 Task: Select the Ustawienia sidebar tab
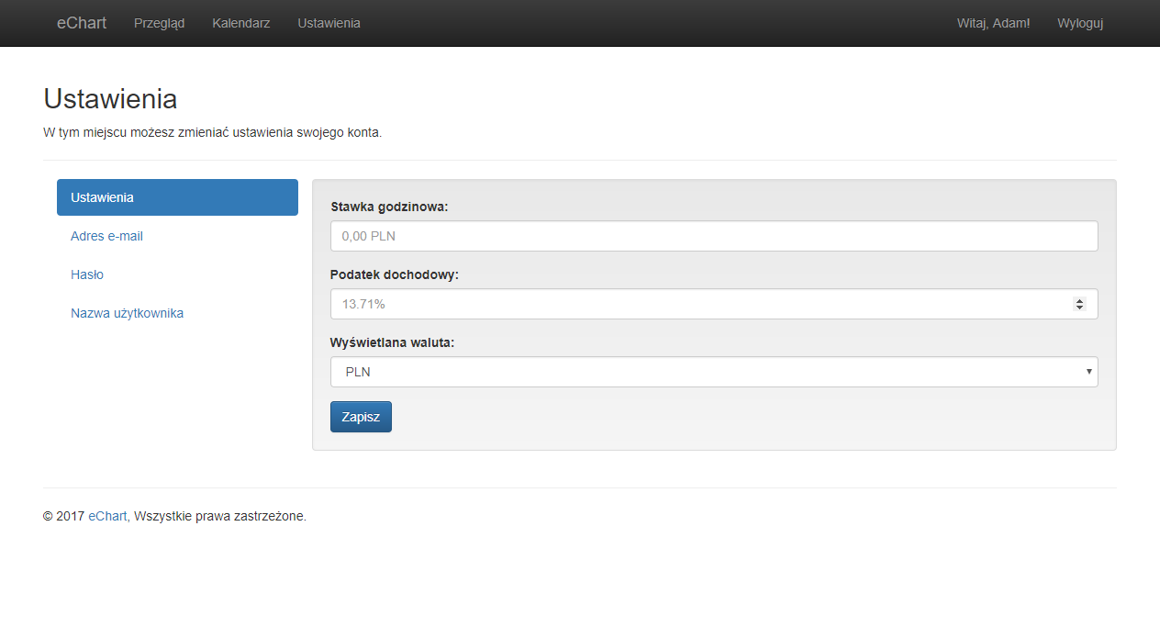click(x=177, y=197)
